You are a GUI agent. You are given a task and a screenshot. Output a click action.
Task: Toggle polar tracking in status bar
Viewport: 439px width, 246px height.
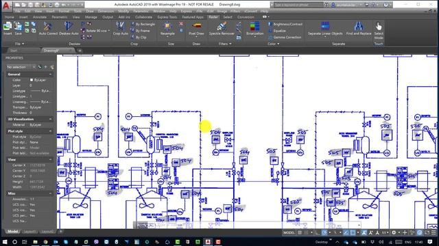pyautogui.click(x=324, y=232)
